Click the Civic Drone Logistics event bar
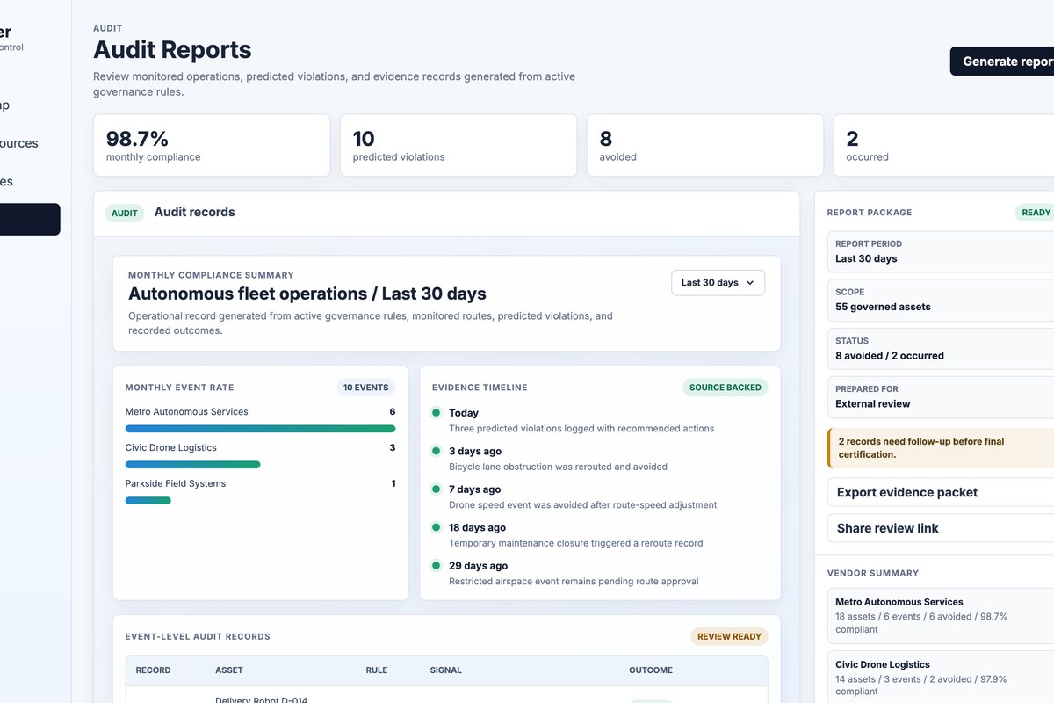This screenshot has width=1054, height=703. [192, 465]
